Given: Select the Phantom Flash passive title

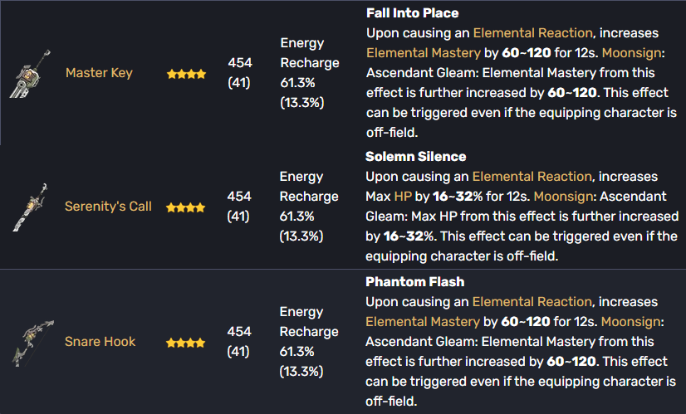Looking at the screenshot, I should pyautogui.click(x=414, y=282).
